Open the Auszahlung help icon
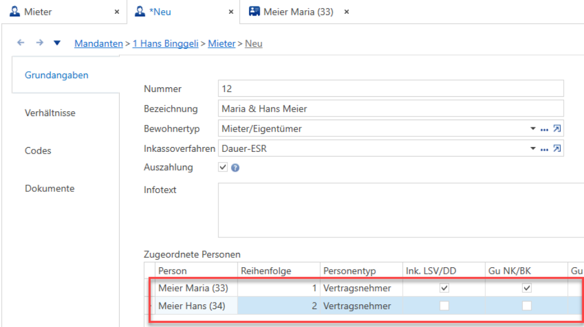The image size is (584, 327). pyautogui.click(x=235, y=168)
